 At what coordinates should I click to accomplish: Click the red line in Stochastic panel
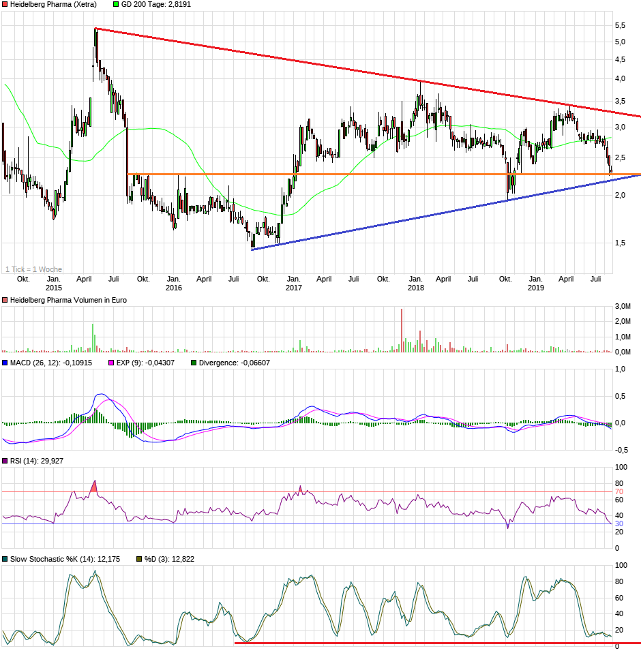point(436,643)
